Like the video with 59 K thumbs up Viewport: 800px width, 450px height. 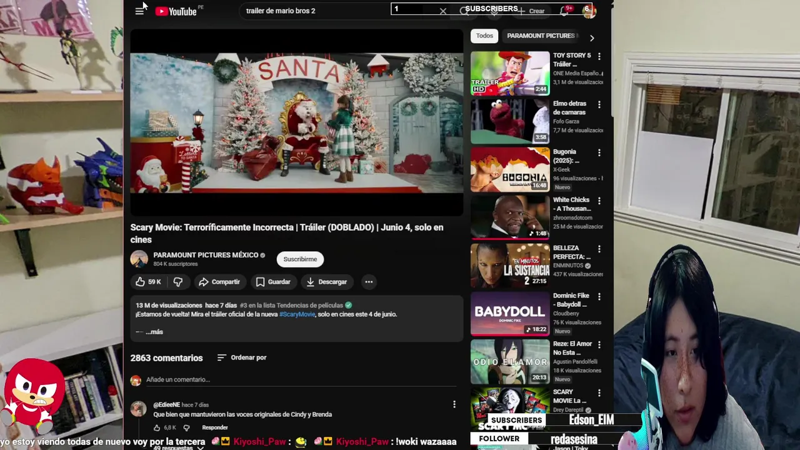pyautogui.click(x=148, y=282)
